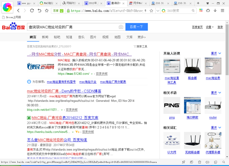The height and width of the screenshot is (166, 229).
Task: Open the MAC地址-厂商对应表 百度文库 result
Action: pos(65,118)
